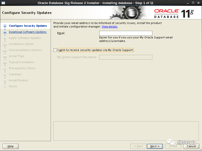This screenshot has height=151, width=202.
Task: Maximize the installer window
Action: tap(193, 3)
